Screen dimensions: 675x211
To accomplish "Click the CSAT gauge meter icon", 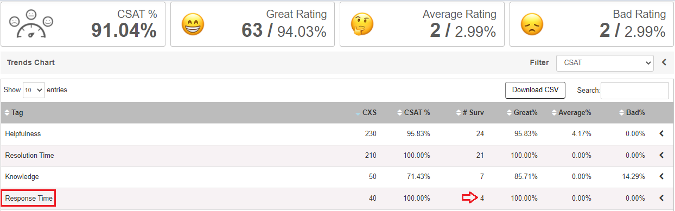I will tap(31, 24).
